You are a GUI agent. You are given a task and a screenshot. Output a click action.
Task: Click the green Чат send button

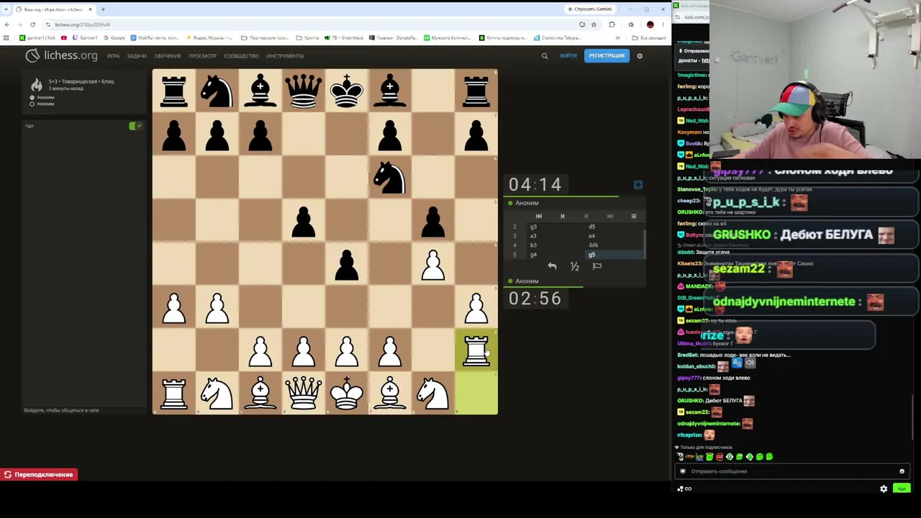pyautogui.click(x=901, y=489)
